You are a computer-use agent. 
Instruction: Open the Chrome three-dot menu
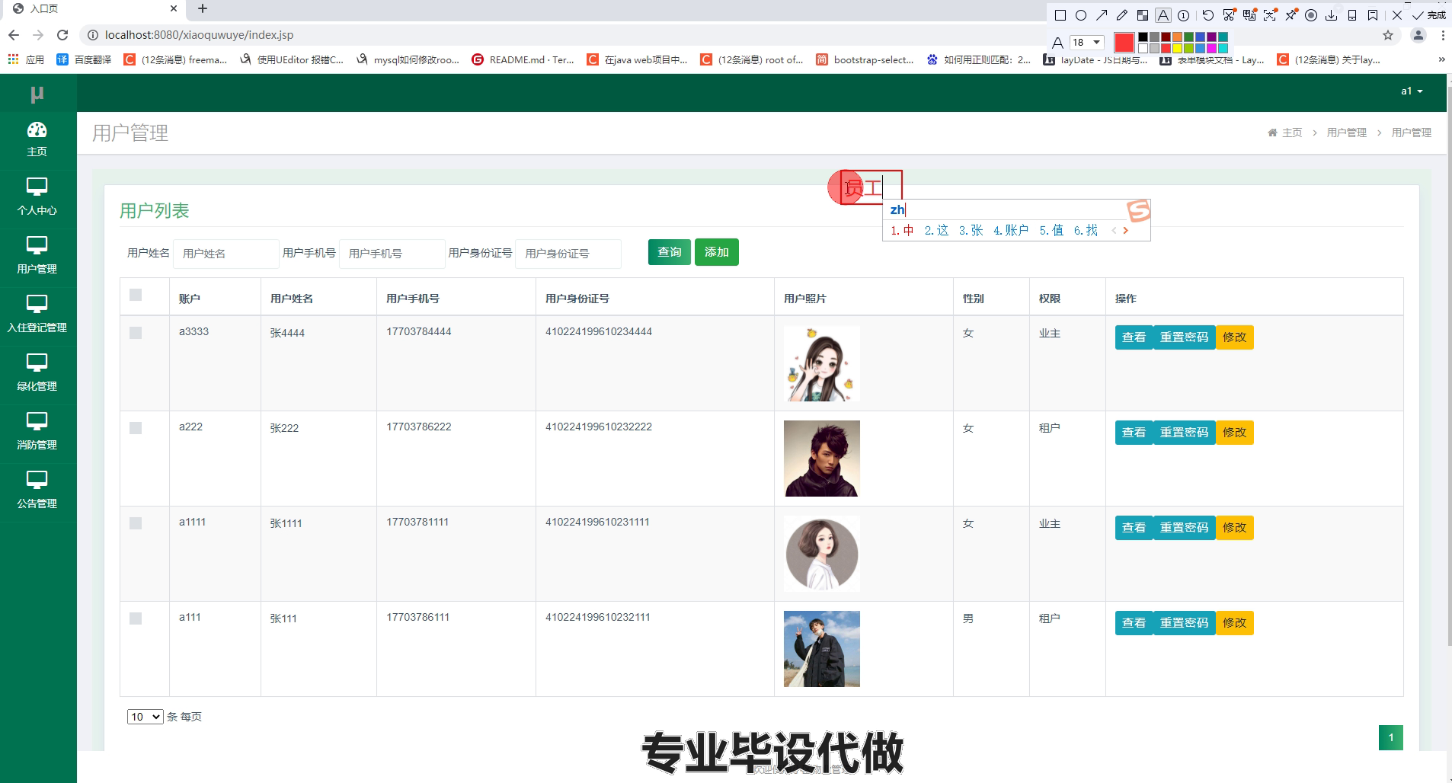point(1443,35)
